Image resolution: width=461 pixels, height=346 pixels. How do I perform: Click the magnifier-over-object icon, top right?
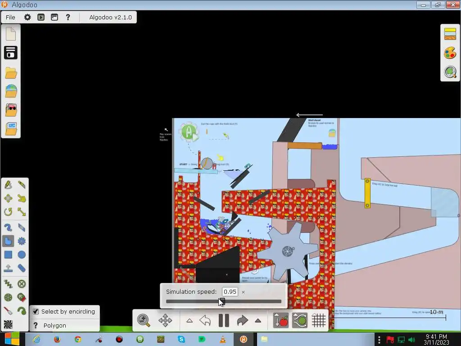(x=450, y=72)
